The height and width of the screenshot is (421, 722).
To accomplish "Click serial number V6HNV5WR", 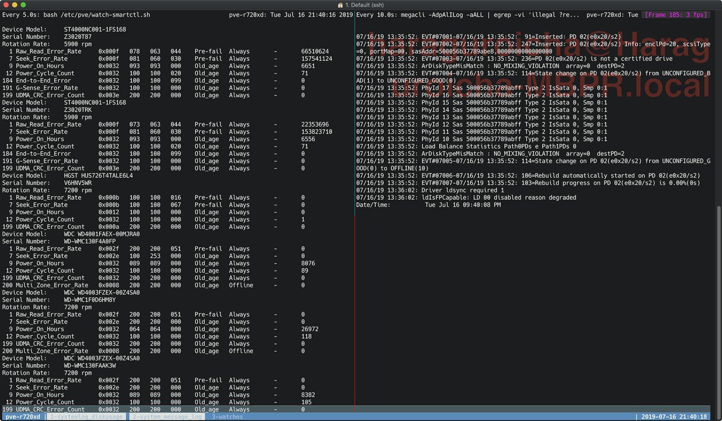I will click(78, 183).
